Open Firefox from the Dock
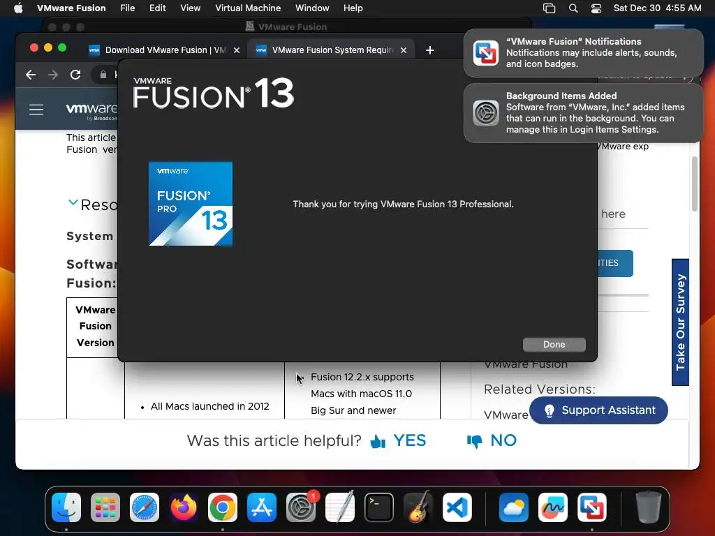Image resolution: width=715 pixels, height=536 pixels. (x=184, y=507)
